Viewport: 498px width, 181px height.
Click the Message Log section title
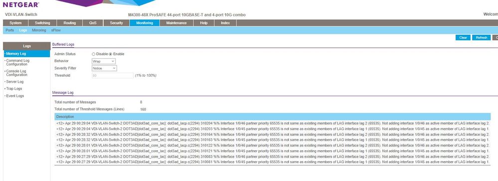click(63, 92)
